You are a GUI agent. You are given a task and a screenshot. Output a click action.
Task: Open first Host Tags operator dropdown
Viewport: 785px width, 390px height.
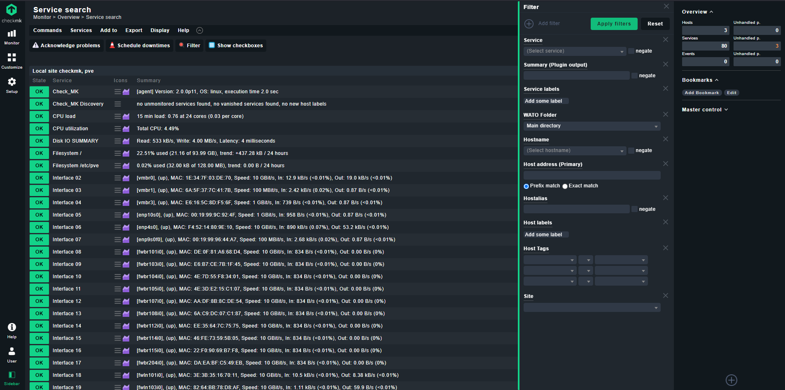pos(585,260)
